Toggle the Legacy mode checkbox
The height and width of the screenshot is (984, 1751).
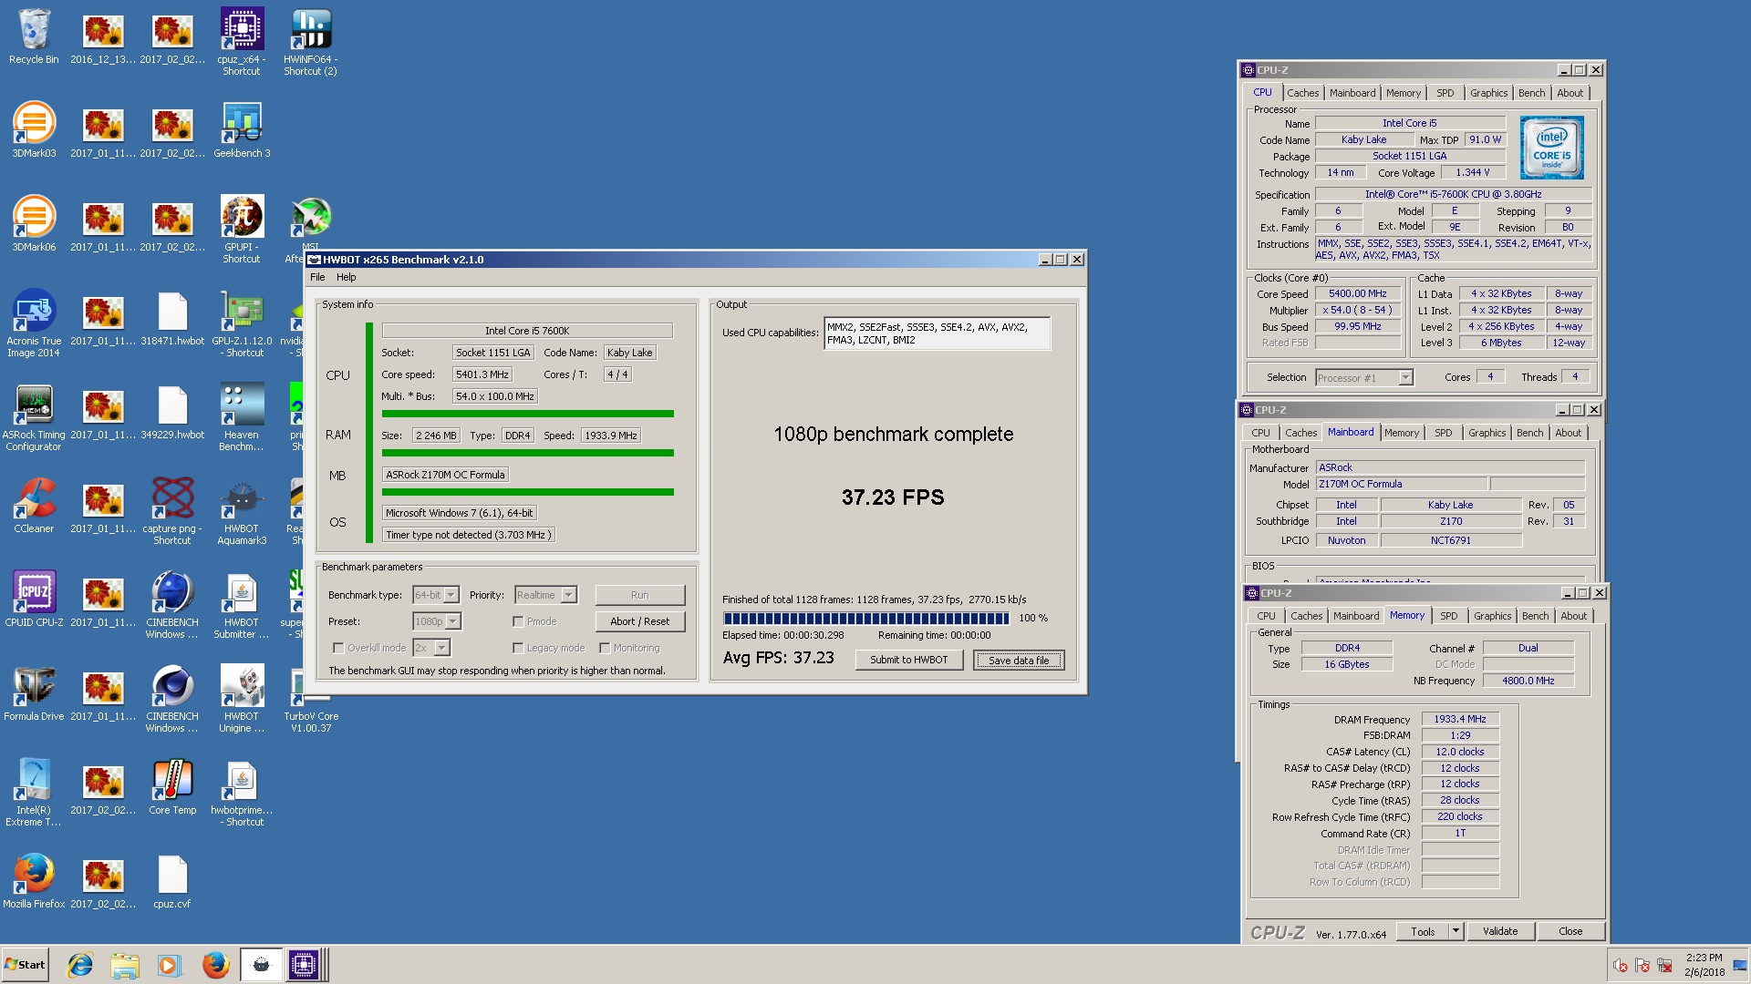pyautogui.click(x=518, y=648)
